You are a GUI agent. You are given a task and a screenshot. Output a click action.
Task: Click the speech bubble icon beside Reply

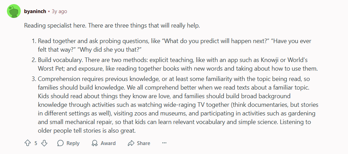[60, 143]
